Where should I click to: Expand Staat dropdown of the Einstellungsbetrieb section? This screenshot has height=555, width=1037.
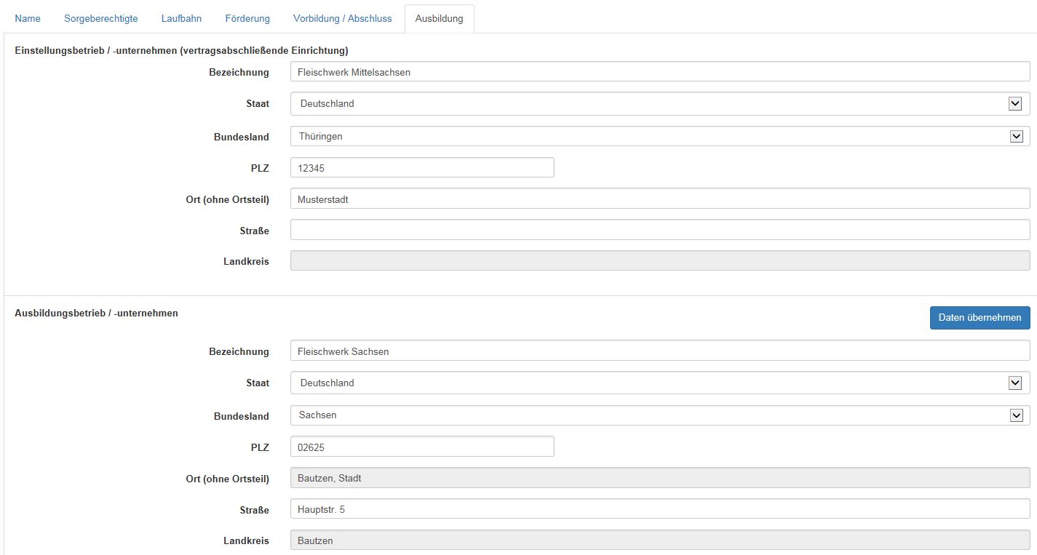(x=659, y=103)
